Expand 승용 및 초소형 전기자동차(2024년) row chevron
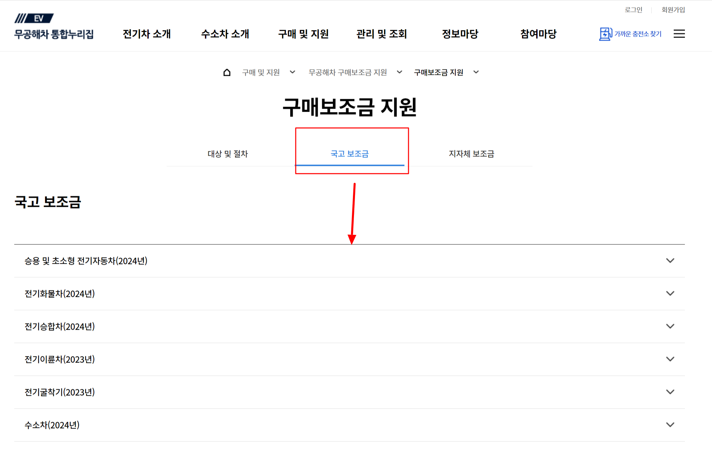The width and height of the screenshot is (712, 459). [x=670, y=261]
